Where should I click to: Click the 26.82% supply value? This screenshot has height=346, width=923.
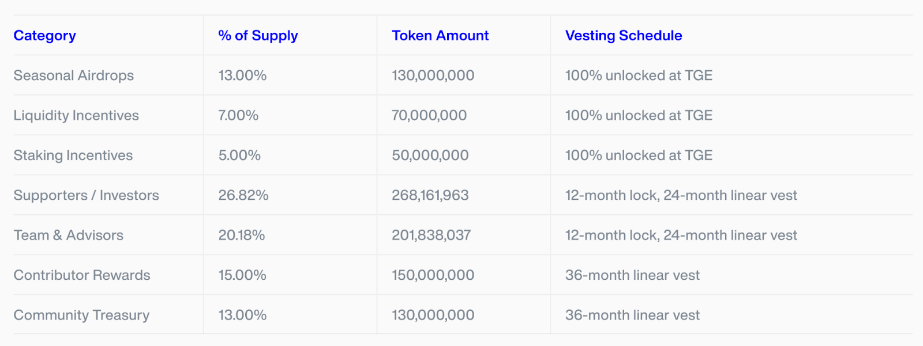(x=243, y=195)
